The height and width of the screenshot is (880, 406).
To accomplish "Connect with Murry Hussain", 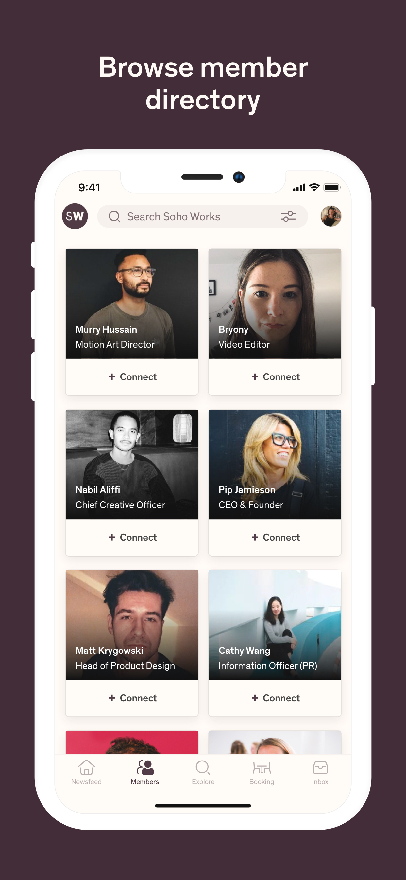I will point(132,377).
